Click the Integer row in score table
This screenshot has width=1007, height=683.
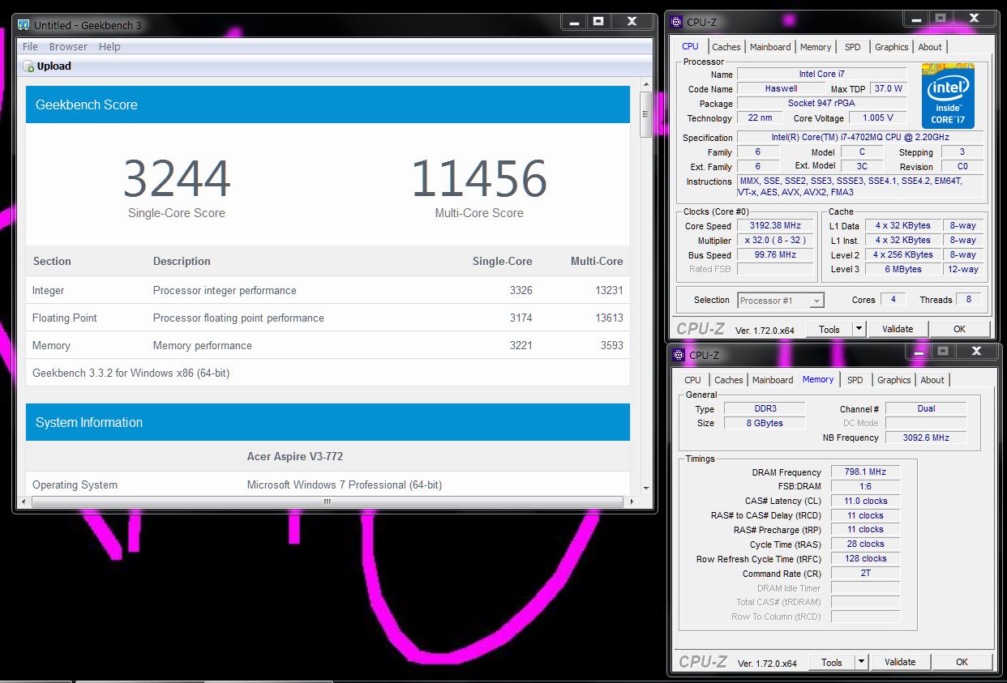point(328,290)
